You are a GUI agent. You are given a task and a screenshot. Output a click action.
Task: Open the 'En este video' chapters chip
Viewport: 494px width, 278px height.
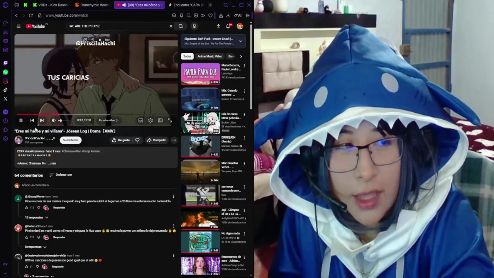point(108,120)
